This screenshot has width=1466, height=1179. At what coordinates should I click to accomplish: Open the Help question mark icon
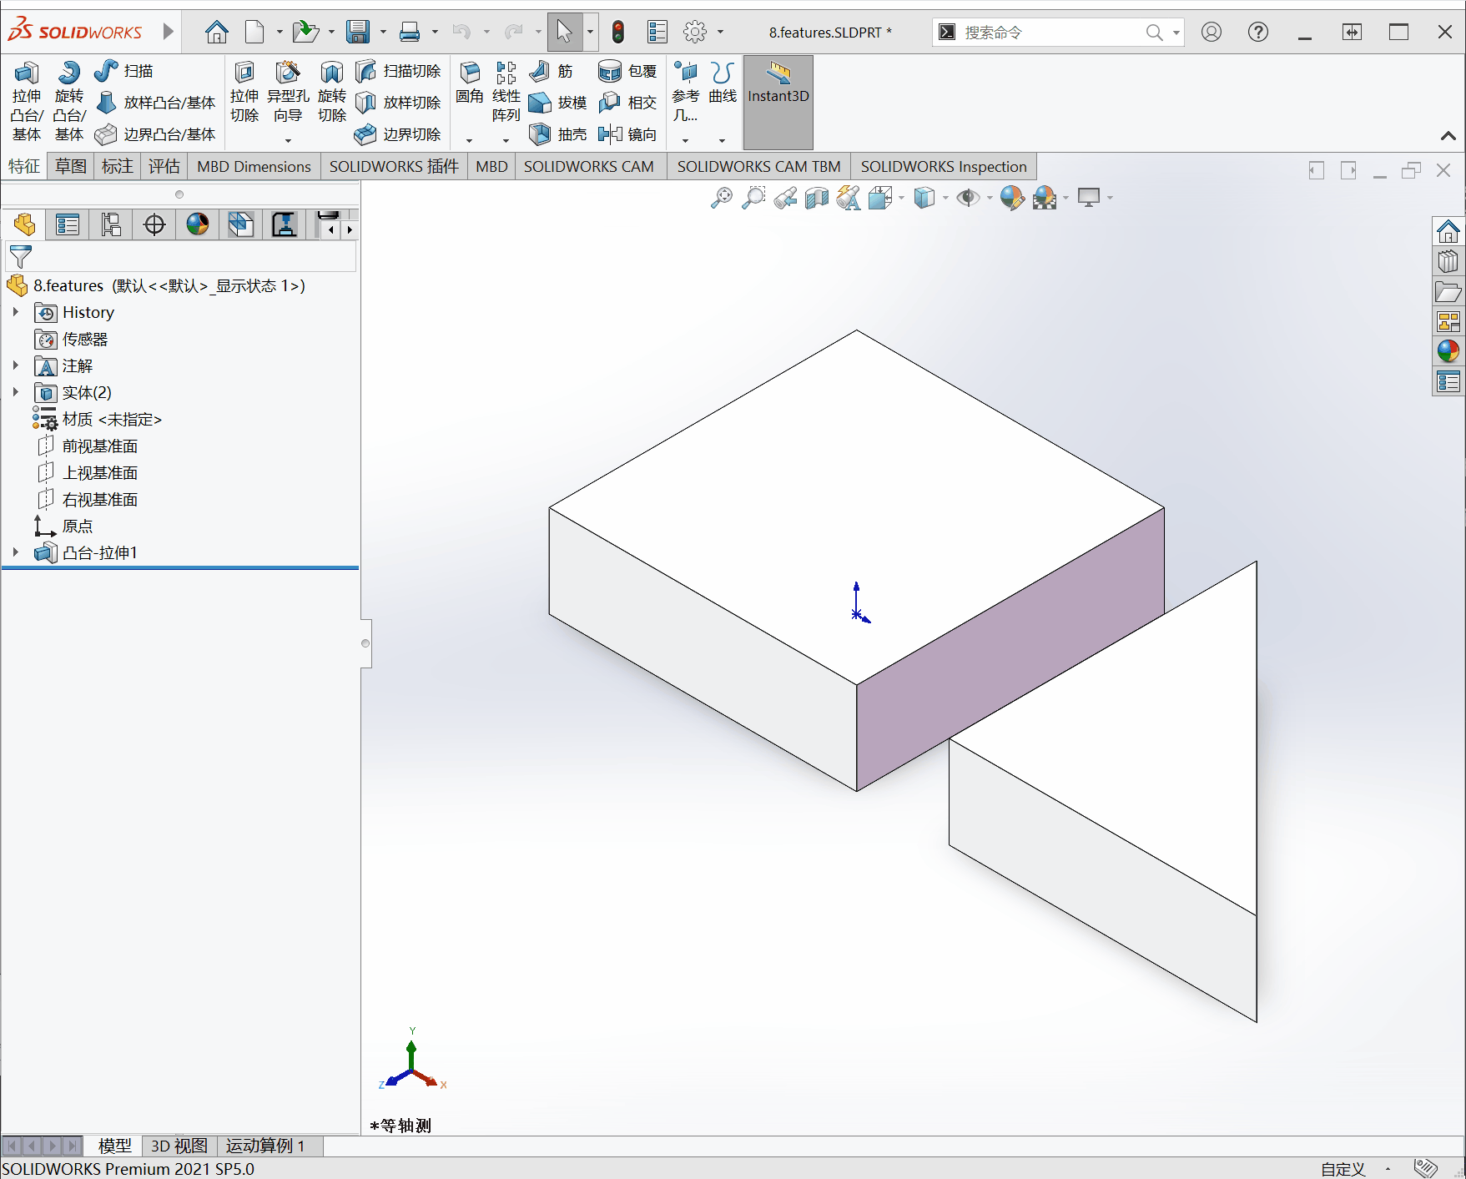pos(1258,32)
